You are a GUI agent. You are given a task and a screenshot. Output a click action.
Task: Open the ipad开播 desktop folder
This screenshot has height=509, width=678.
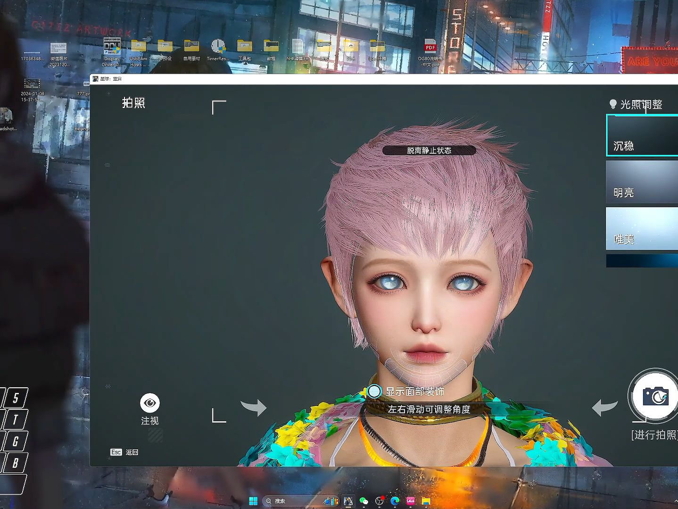(377, 50)
